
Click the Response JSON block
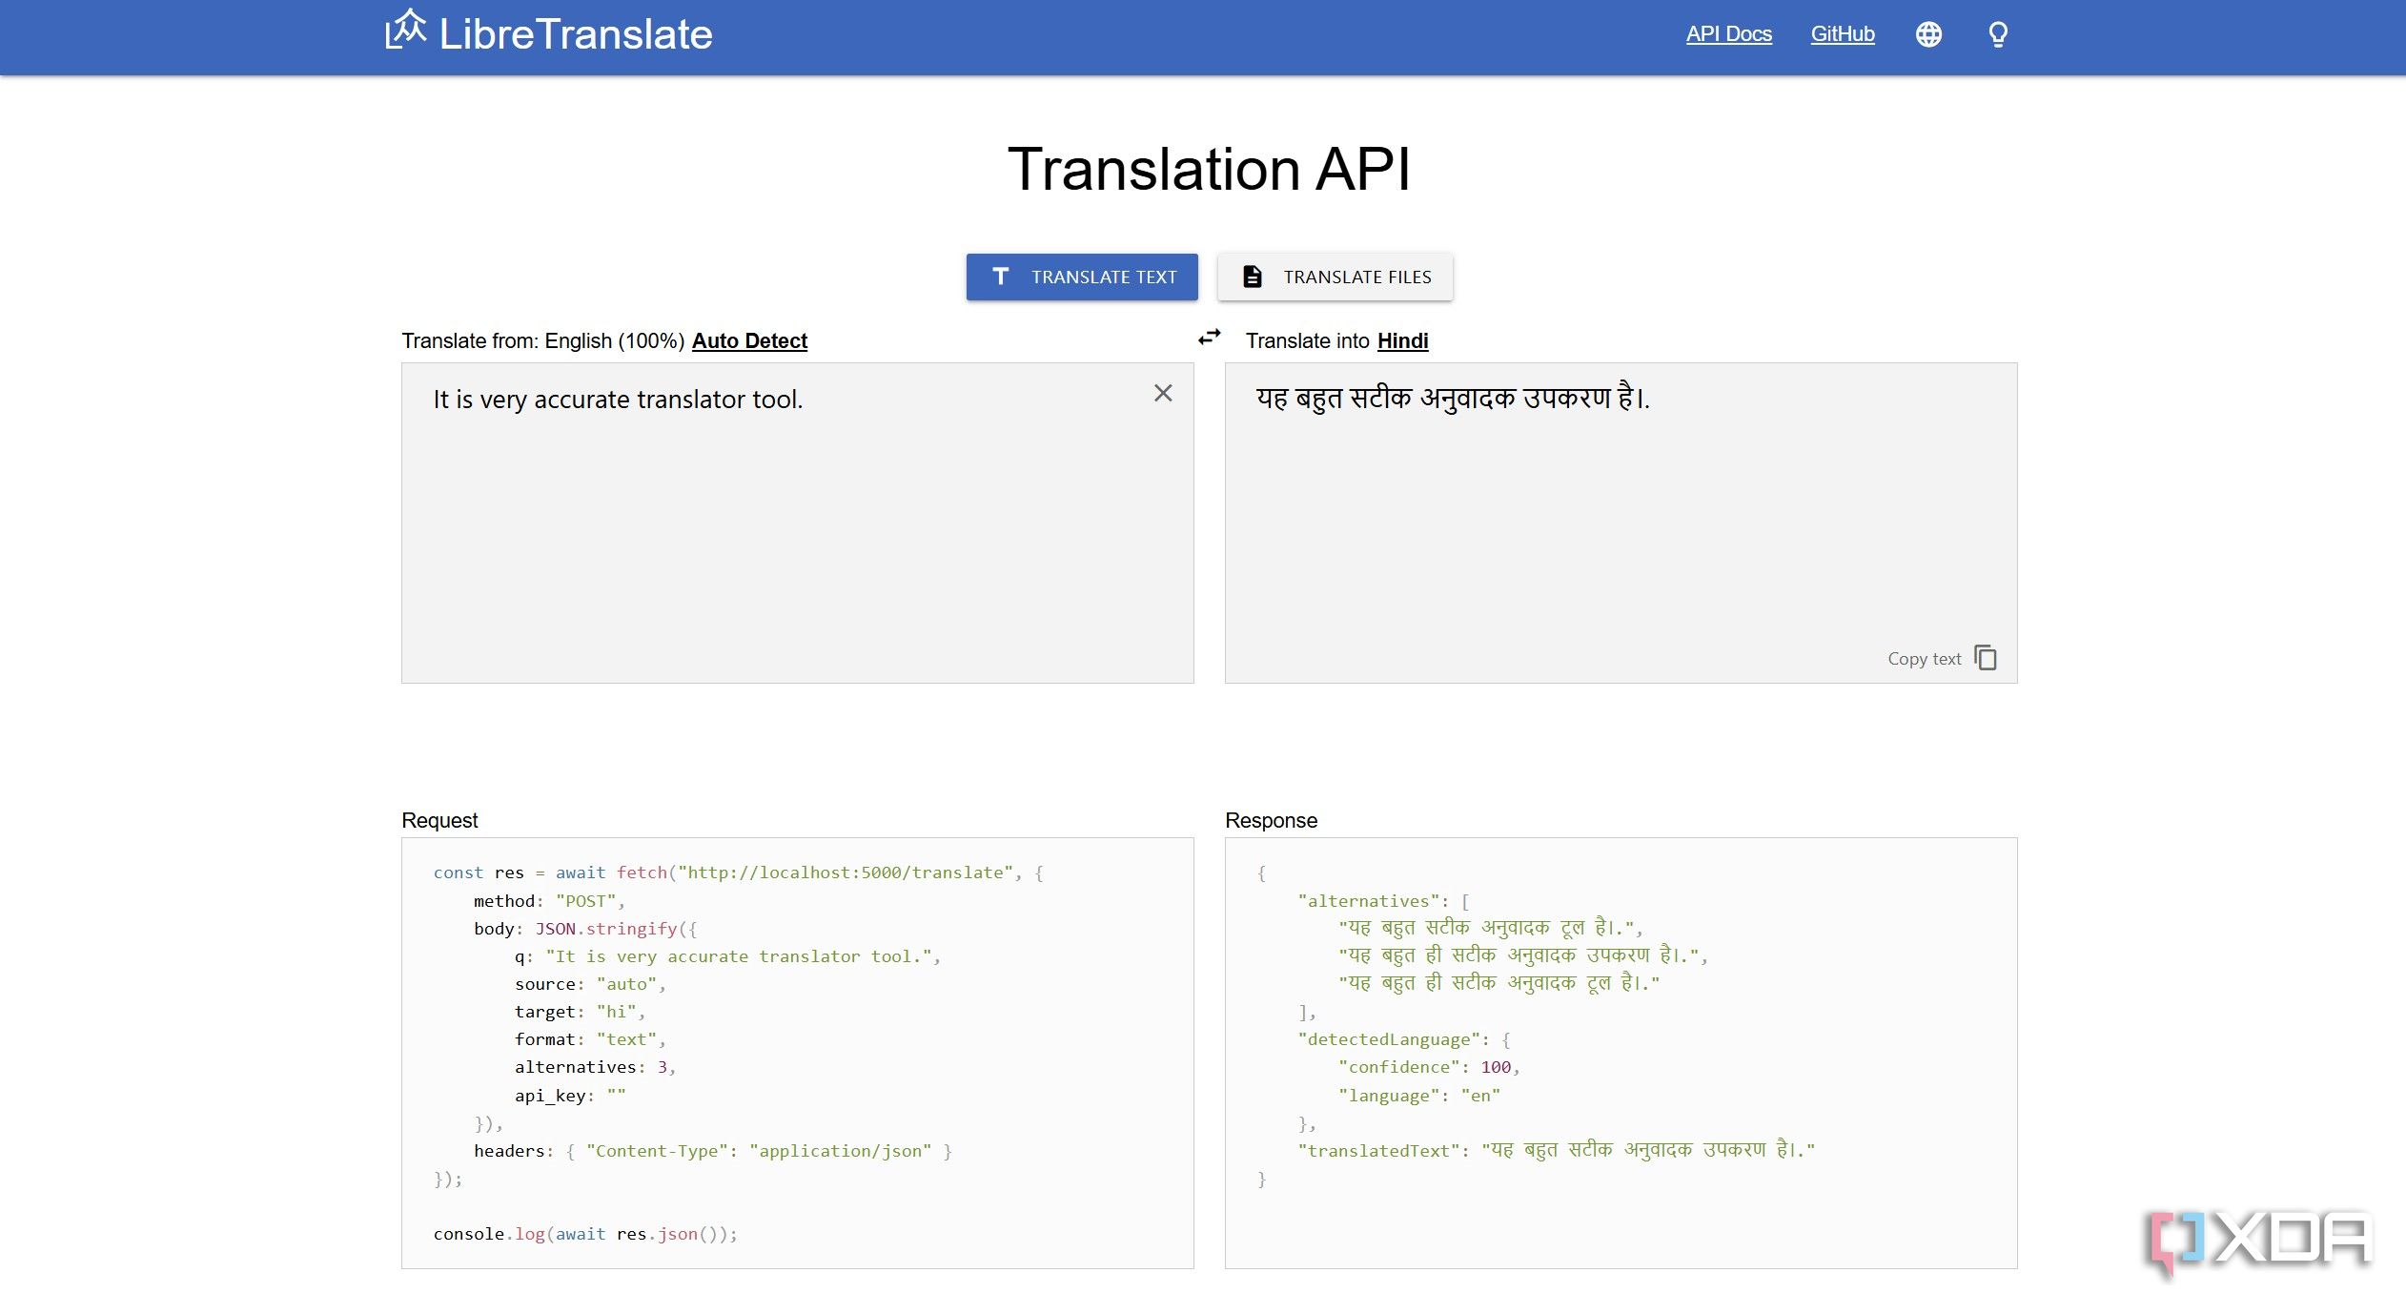coord(1621,1053)
